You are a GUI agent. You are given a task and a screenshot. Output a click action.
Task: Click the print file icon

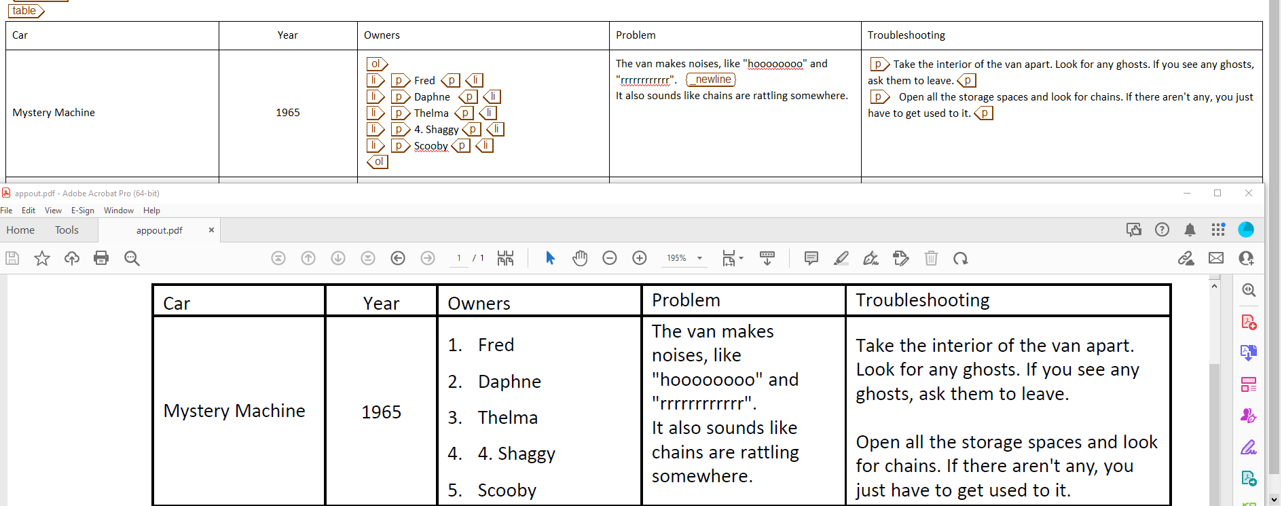point(101,258)
